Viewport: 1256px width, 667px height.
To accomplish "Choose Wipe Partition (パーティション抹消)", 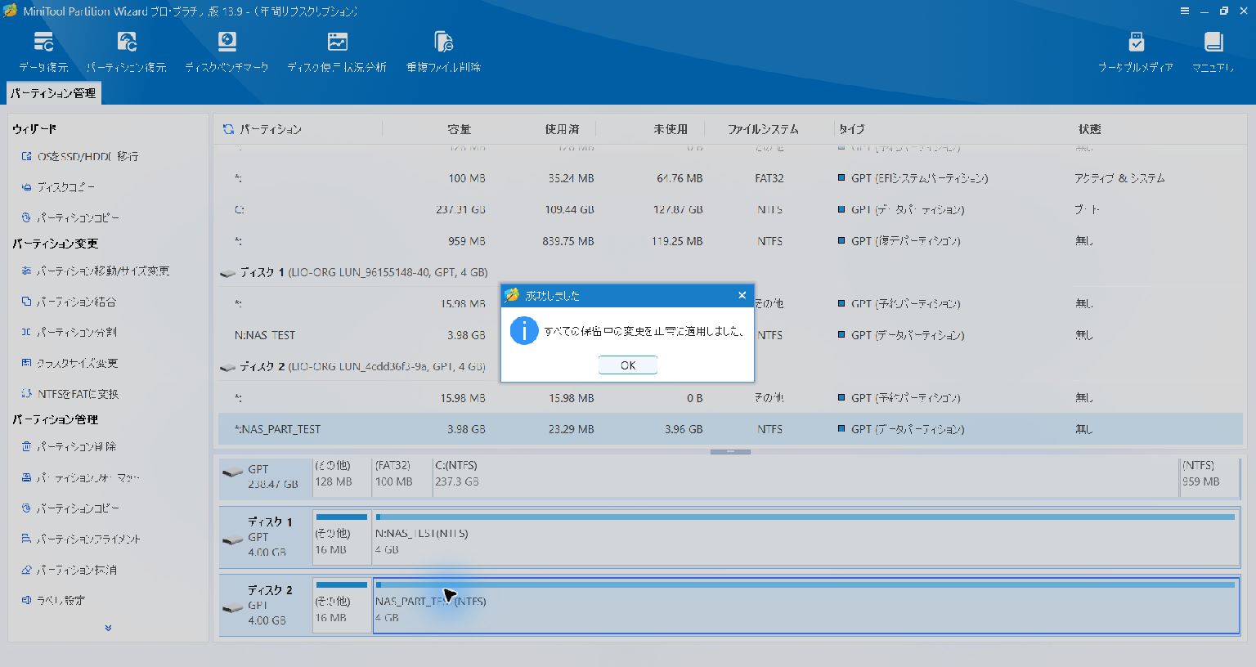I will click(x=69, y=570).
